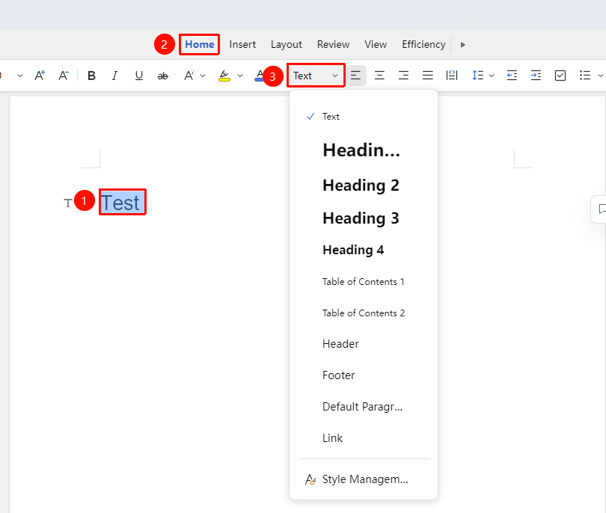Increase paragraph indent
Image resolution: width=606 pixels, height=513 pixels.
pos(536,76)
